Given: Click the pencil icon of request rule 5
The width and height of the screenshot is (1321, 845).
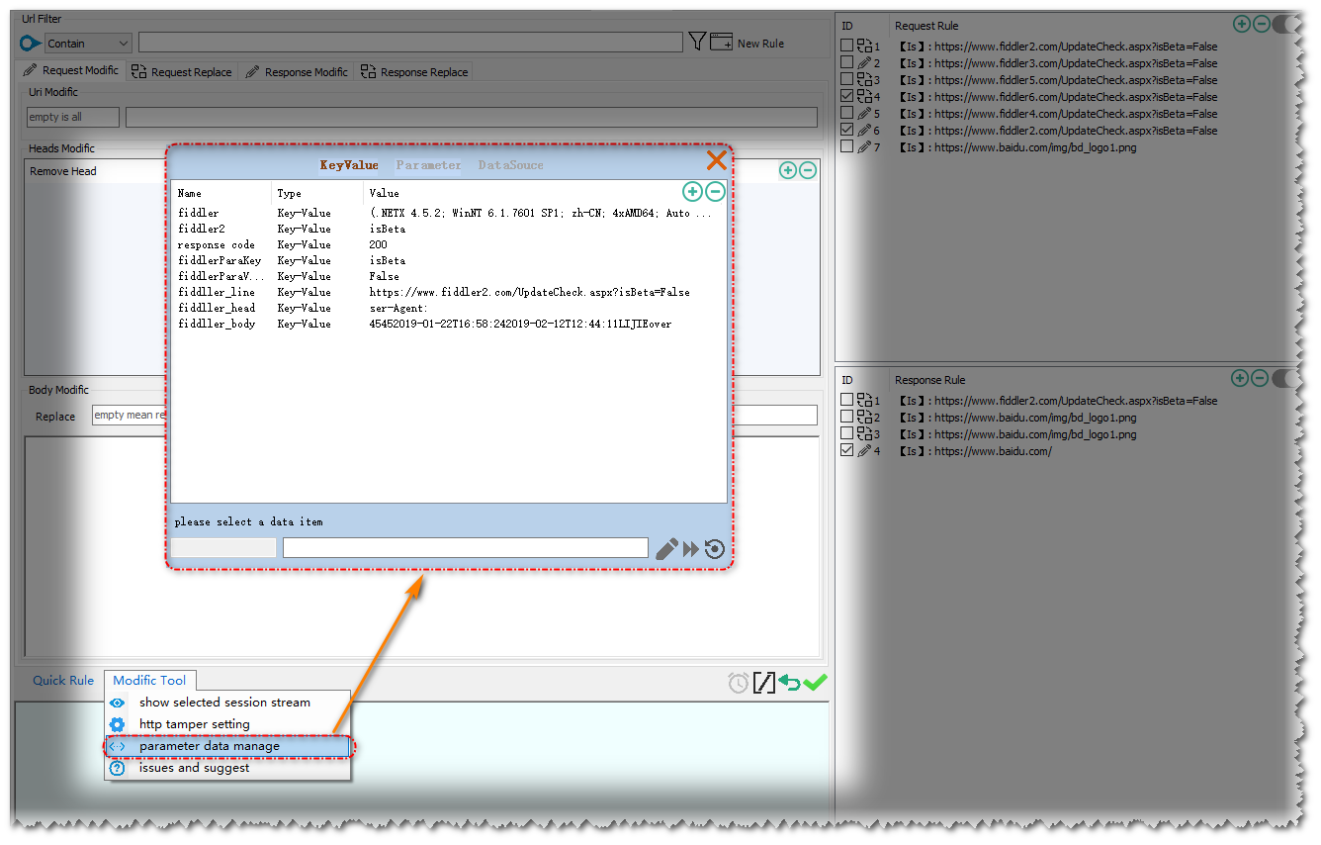Looking at the screenshot, I should click(x=864, y=113).
